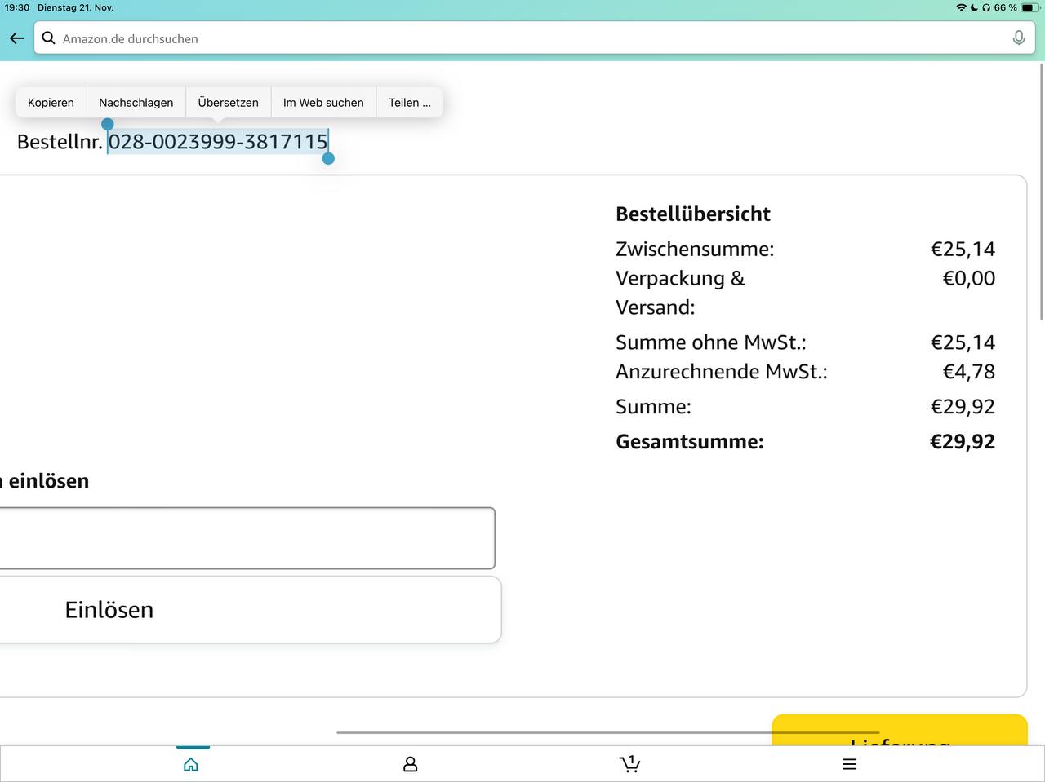Choose Nachschlagen from the selection menu
1045x782 pixels.
point(136,103)
